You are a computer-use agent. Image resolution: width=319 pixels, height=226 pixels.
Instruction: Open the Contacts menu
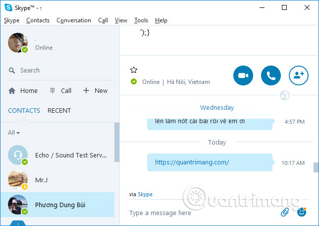coord(38,20)
